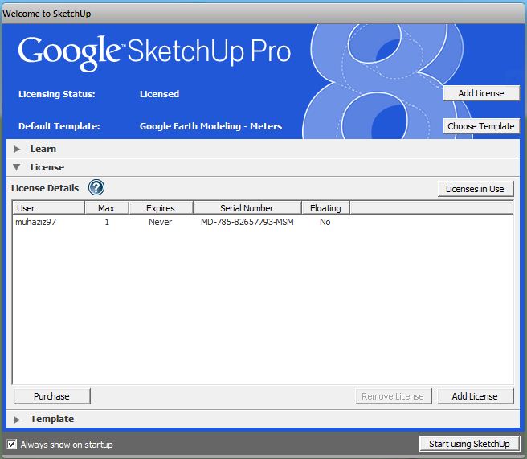The image size is (527, 459).
Task: Click the 'No' floating value
Action: coord(325,222)
